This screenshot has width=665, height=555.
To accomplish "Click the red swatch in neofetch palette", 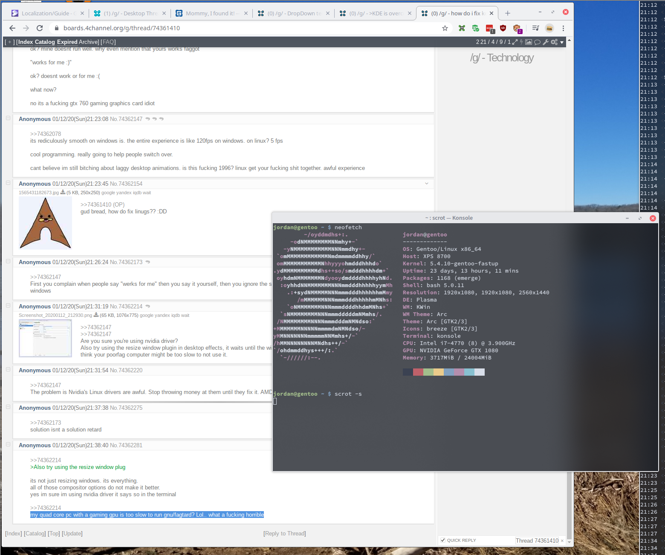I will coord(418,372).
